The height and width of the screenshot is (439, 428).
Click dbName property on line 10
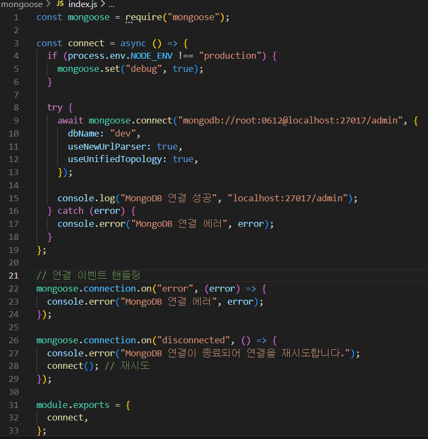click(x=83, y=133)
